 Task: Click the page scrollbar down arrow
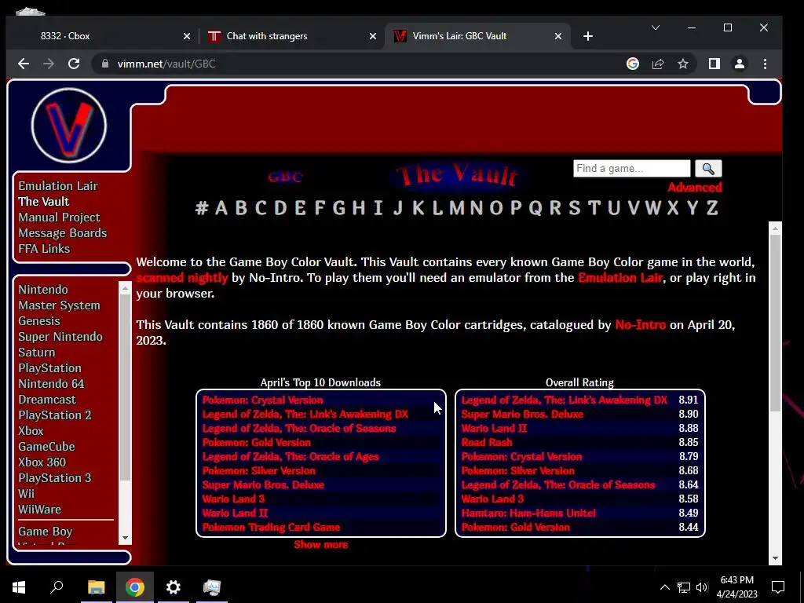(775, 558)
